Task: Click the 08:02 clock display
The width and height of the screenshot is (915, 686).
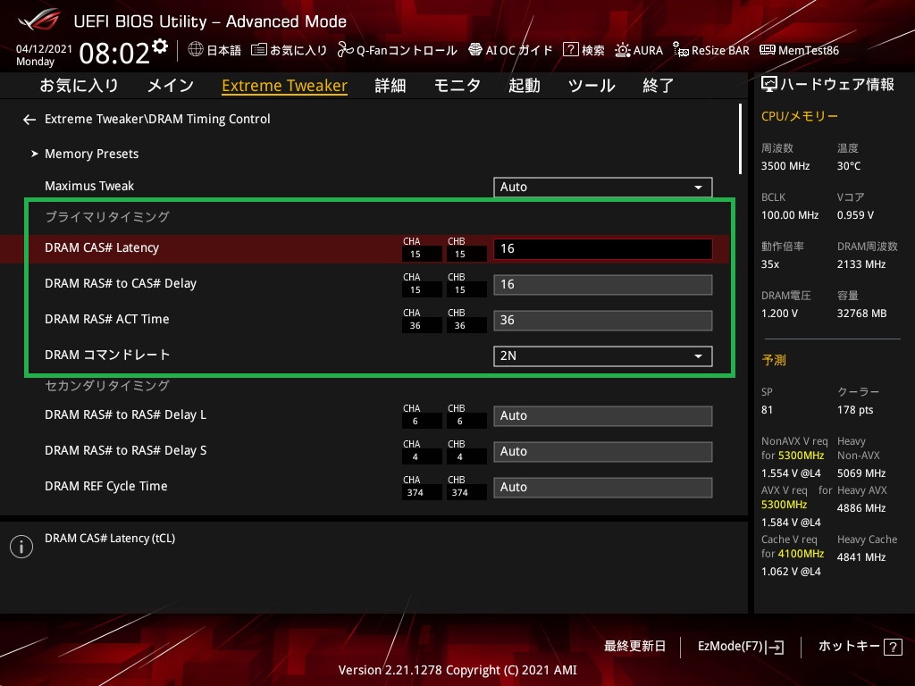Action: point(114,53)
